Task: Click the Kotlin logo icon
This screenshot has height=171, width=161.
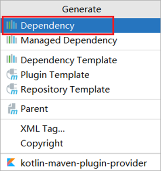Action: [x=11, y=162]
